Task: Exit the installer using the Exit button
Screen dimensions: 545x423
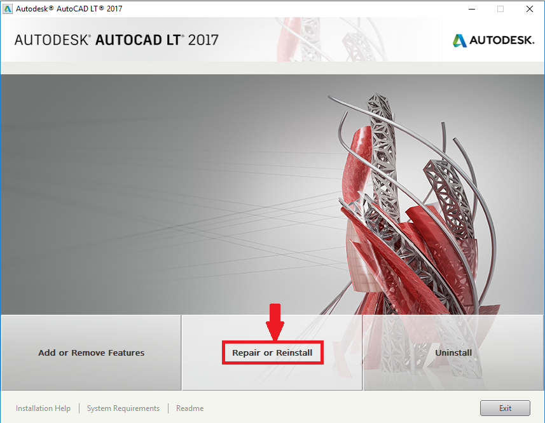Action: pos(505,408)
